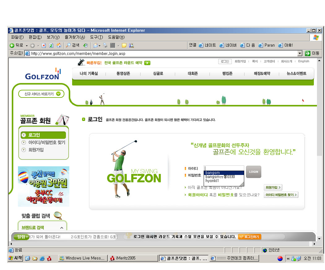Click the Research toolbar icon
This screenshot has width=325, height=270.
tap(131, 45)
